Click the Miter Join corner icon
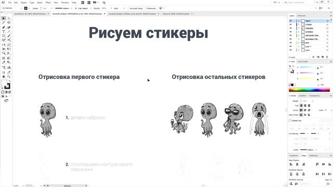This screenshot has height=187, width=333. point(301,110)
